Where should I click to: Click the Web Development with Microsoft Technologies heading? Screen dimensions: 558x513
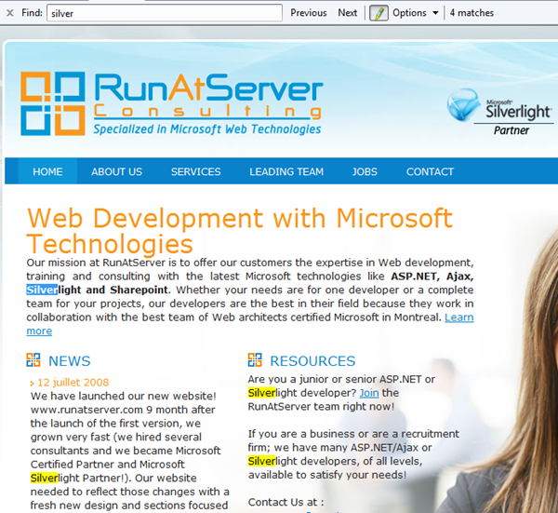tap(239, 231)
